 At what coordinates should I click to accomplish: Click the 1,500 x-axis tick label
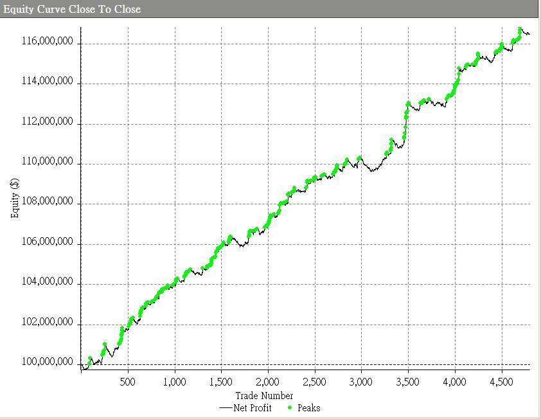click(x=221, y=382)
